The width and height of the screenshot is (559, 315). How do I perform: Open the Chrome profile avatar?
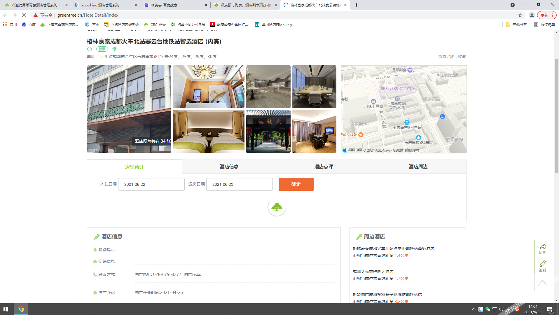(532, 15)
